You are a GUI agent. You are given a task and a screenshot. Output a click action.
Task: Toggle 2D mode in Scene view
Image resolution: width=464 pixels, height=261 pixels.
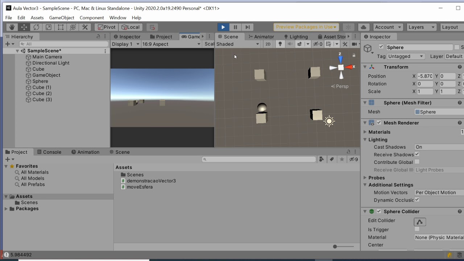(268, 44)
